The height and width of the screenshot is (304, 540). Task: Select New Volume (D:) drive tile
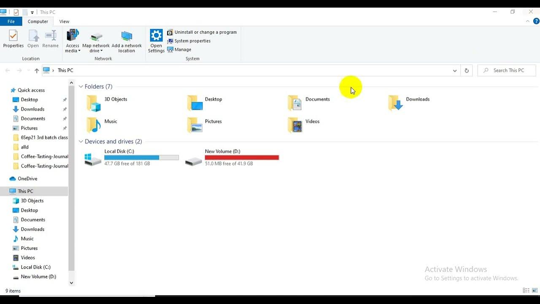point(232,157)
